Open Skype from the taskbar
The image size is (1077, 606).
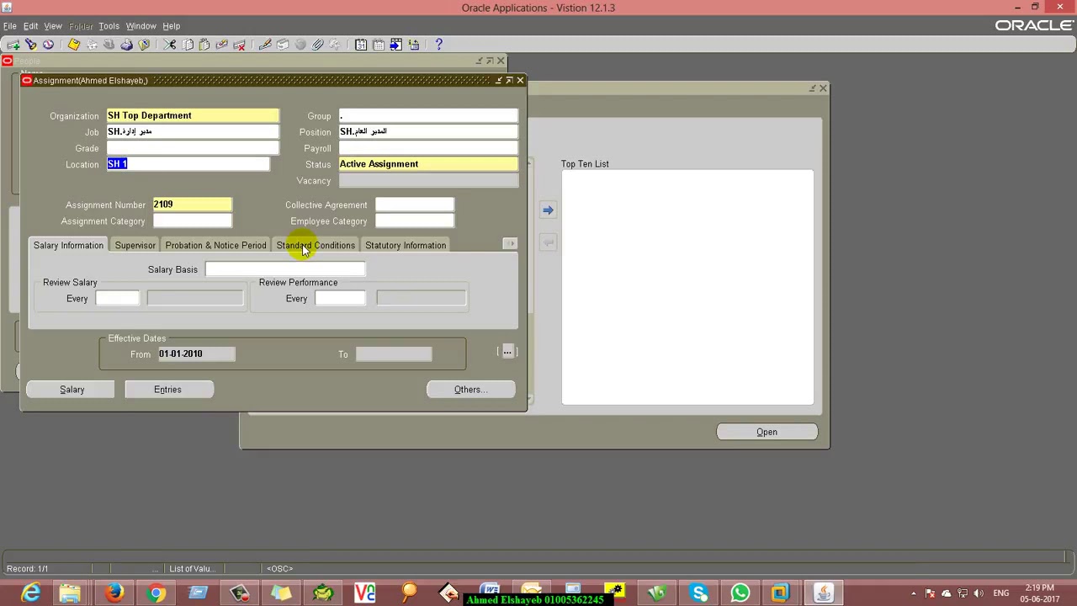point(698,593)
